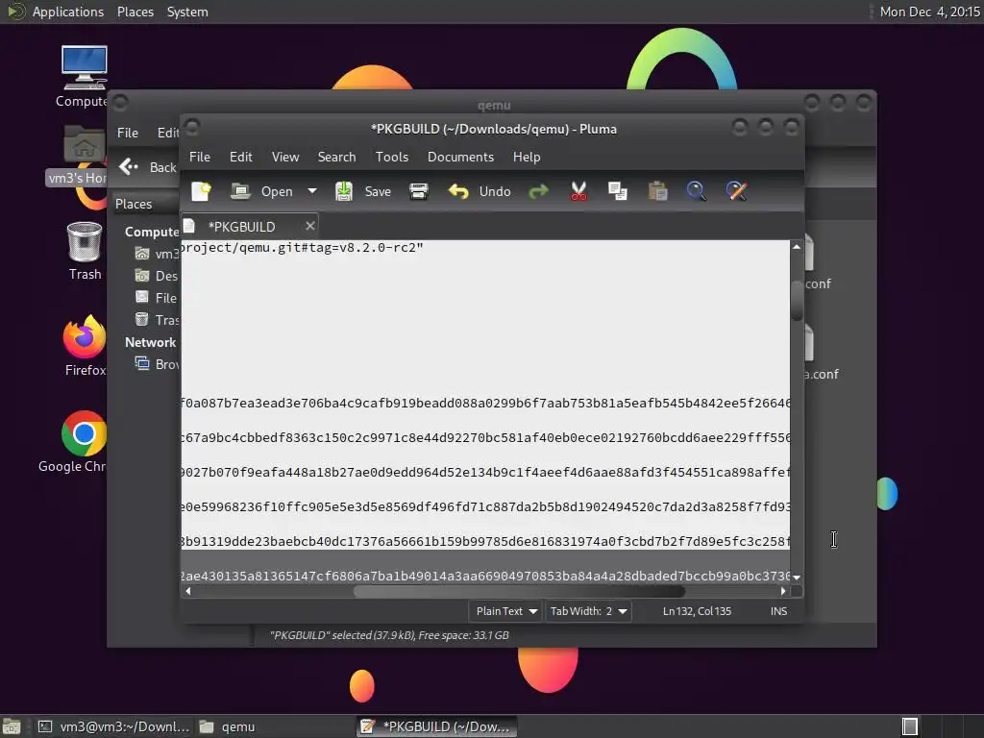Launch Google Chrome from the desktop
The height and width of the screenshot is (738, 984).
tap(74, 442)
